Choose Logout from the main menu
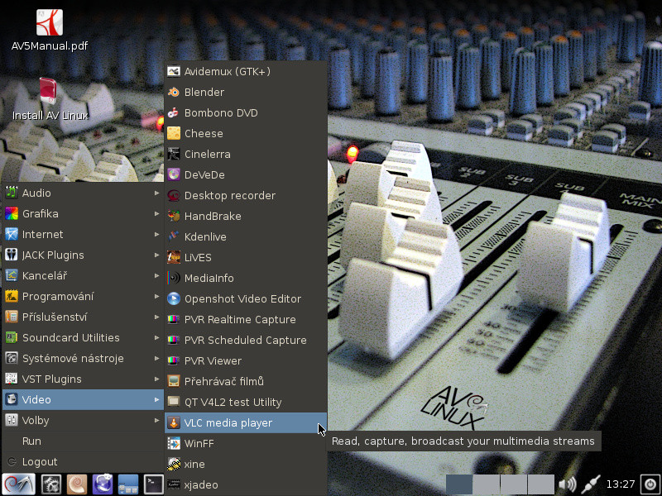Screen dimensions: 662x496 pos(83,461)
